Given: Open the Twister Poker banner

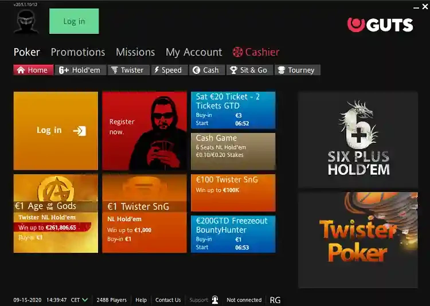Looking at the screenshot, I should pyautogui.click(x=358, y=240).
